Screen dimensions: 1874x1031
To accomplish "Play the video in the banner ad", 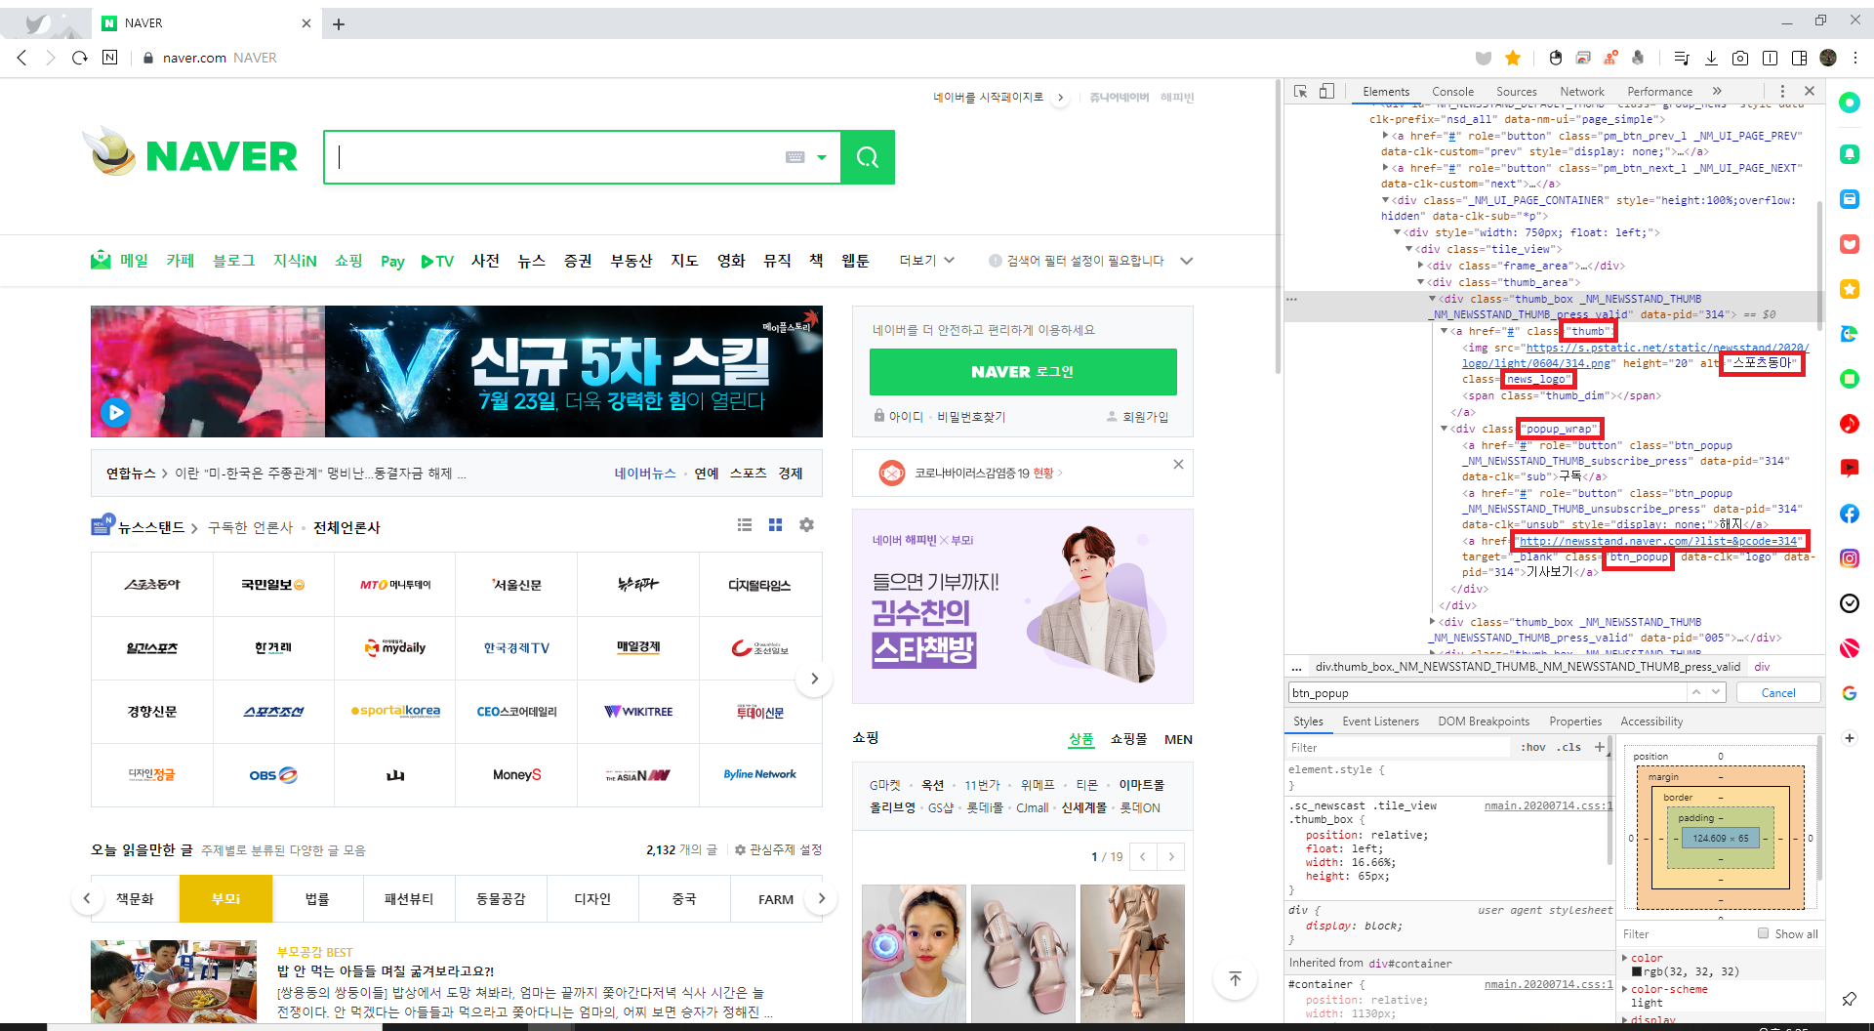I will click(x=116, y=412).
